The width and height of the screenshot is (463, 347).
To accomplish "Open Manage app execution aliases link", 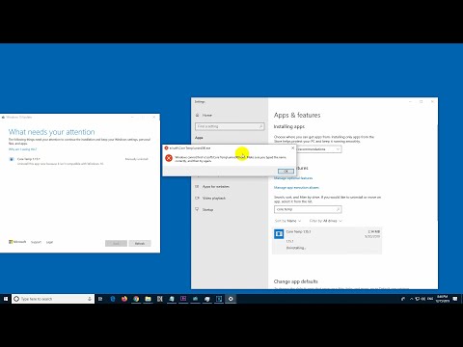I will click(296, 188).
